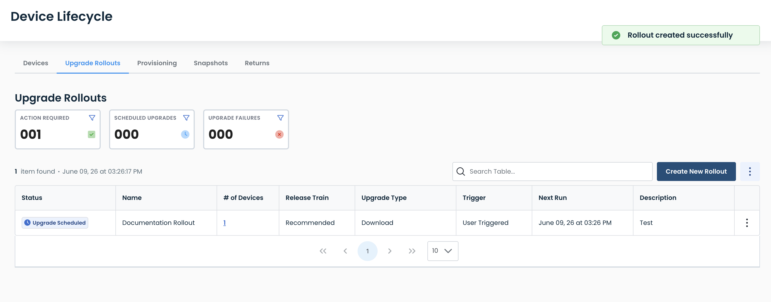
Task: Click the Upgrade Failures 000 count
Action: (221, 134)
